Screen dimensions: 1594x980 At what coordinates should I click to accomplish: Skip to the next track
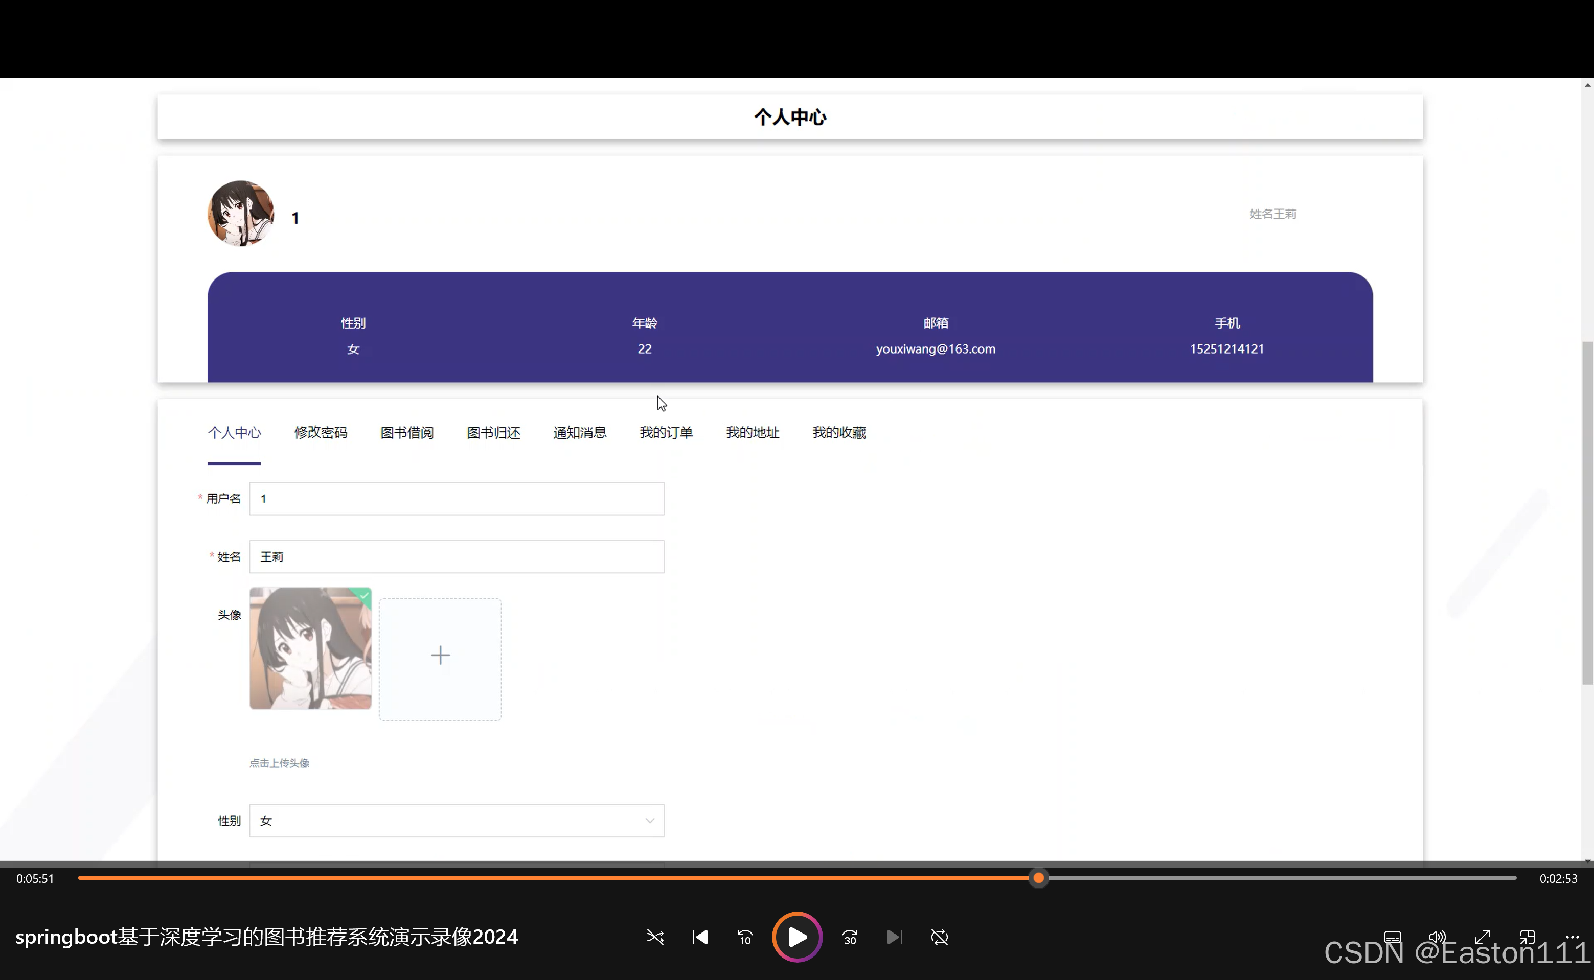pos(894,937)
